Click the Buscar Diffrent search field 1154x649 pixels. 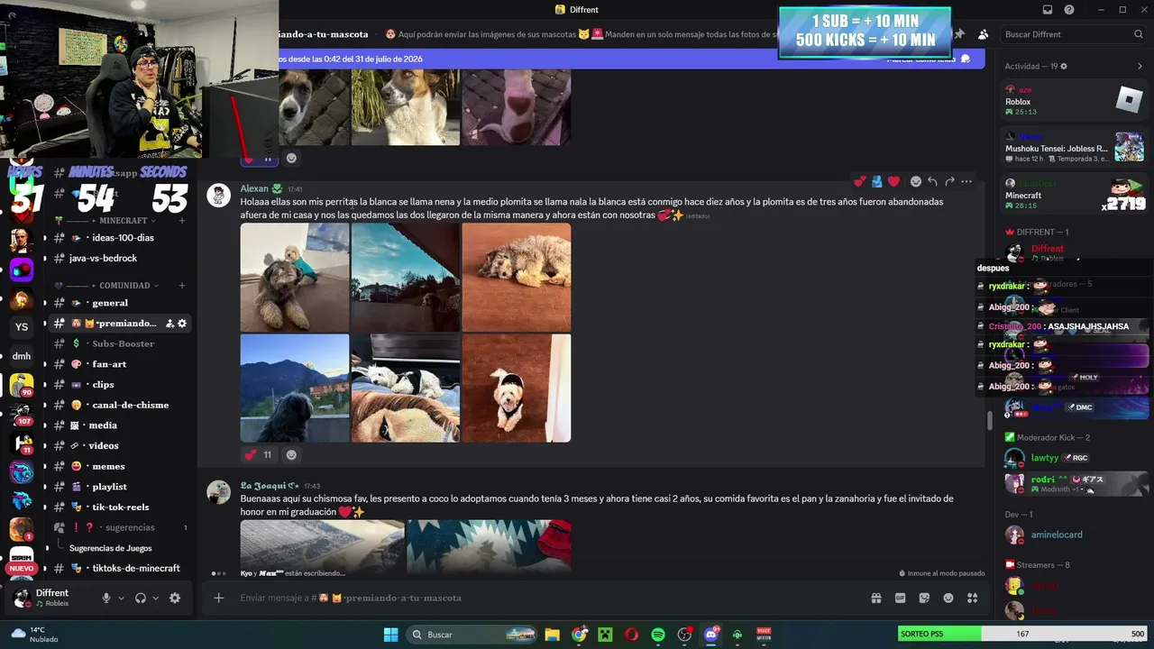click(x=1073, y=34)
